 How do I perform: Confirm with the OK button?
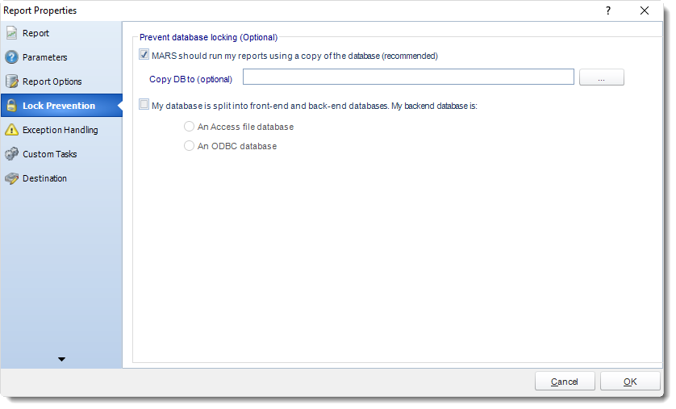click(x=630, y=382)
